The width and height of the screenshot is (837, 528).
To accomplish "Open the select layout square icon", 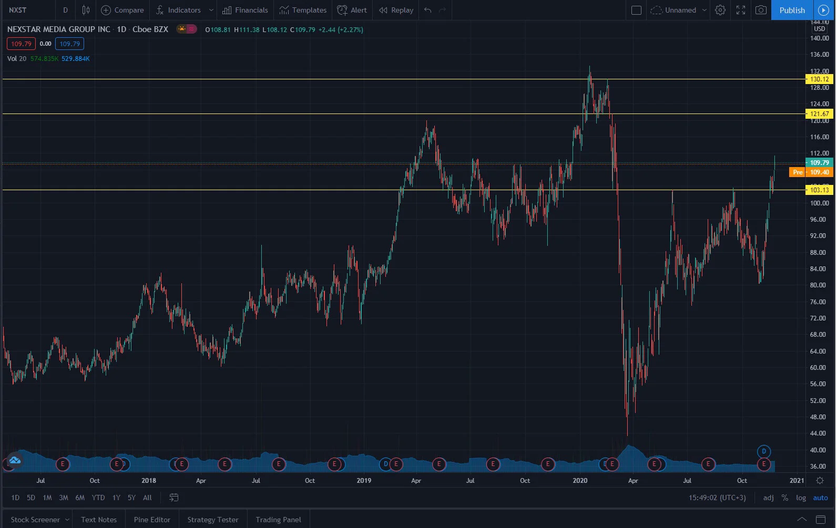I will tap(636, 10).
